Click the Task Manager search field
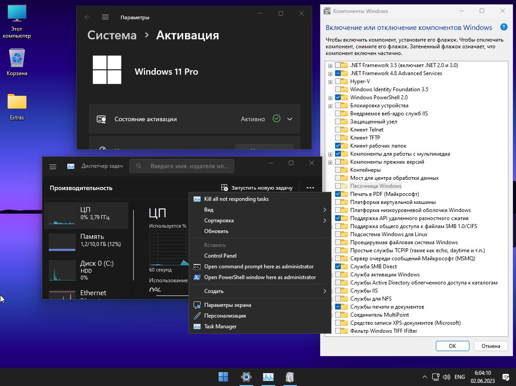The height and width of the screenshot is (386, 516). (x=182, y=166)
